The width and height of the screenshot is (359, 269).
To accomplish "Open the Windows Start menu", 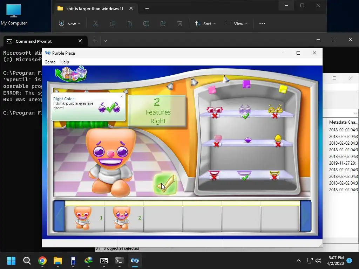I will pyautogui.click(x=11, y=261).
